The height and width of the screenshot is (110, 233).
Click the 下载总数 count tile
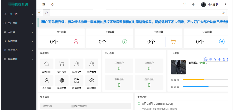point(119,82)
